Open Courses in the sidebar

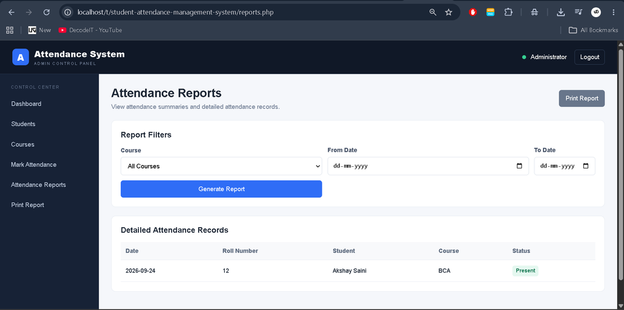point(23,144)
